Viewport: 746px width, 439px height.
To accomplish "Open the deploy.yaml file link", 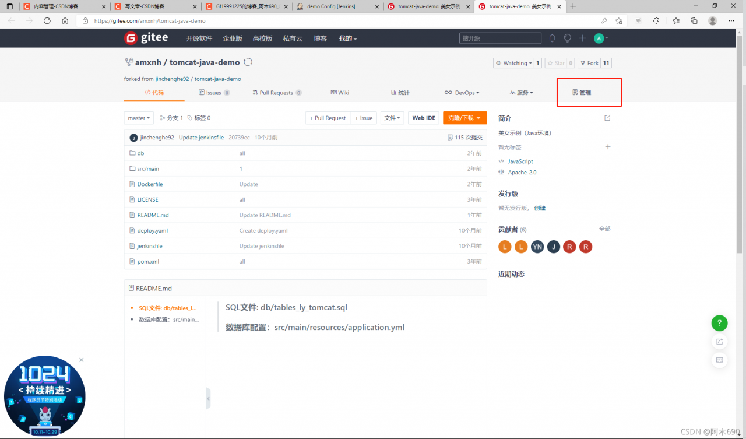I will [x=153, y=230].
